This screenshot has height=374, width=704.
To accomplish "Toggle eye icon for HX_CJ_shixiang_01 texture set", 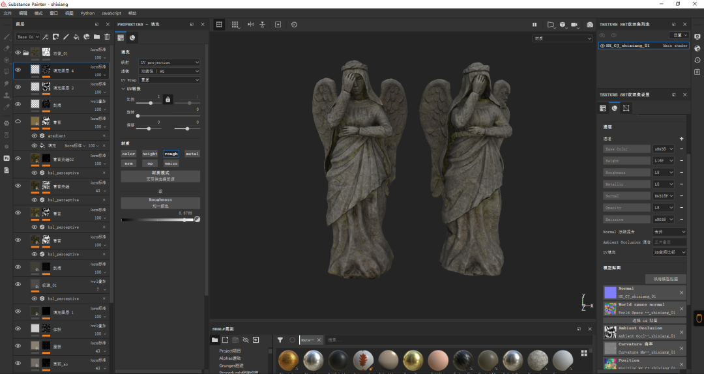I will [602, 46].
